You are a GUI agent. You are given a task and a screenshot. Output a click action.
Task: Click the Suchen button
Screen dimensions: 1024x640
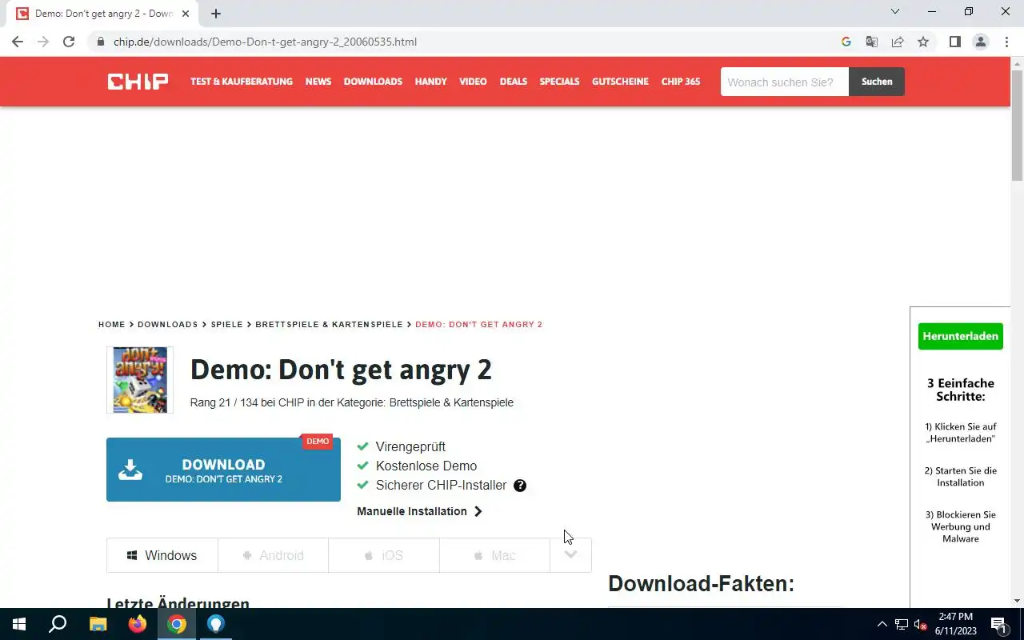pyautogui.click(x=877, y=82)
